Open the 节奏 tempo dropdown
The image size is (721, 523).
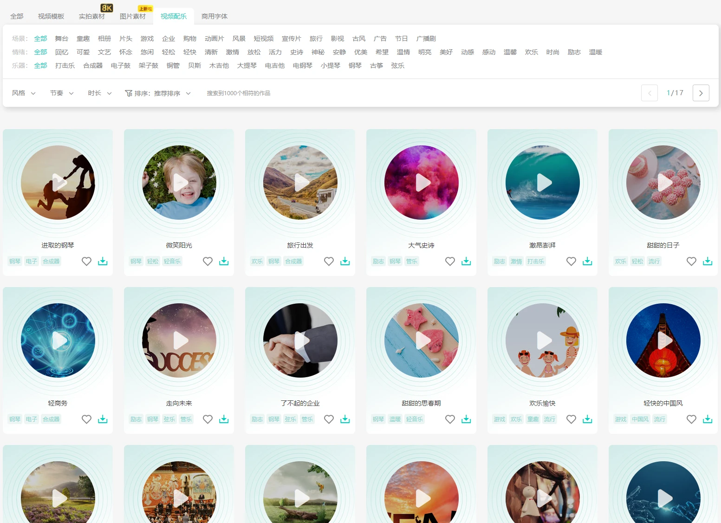tap(62, 93)
